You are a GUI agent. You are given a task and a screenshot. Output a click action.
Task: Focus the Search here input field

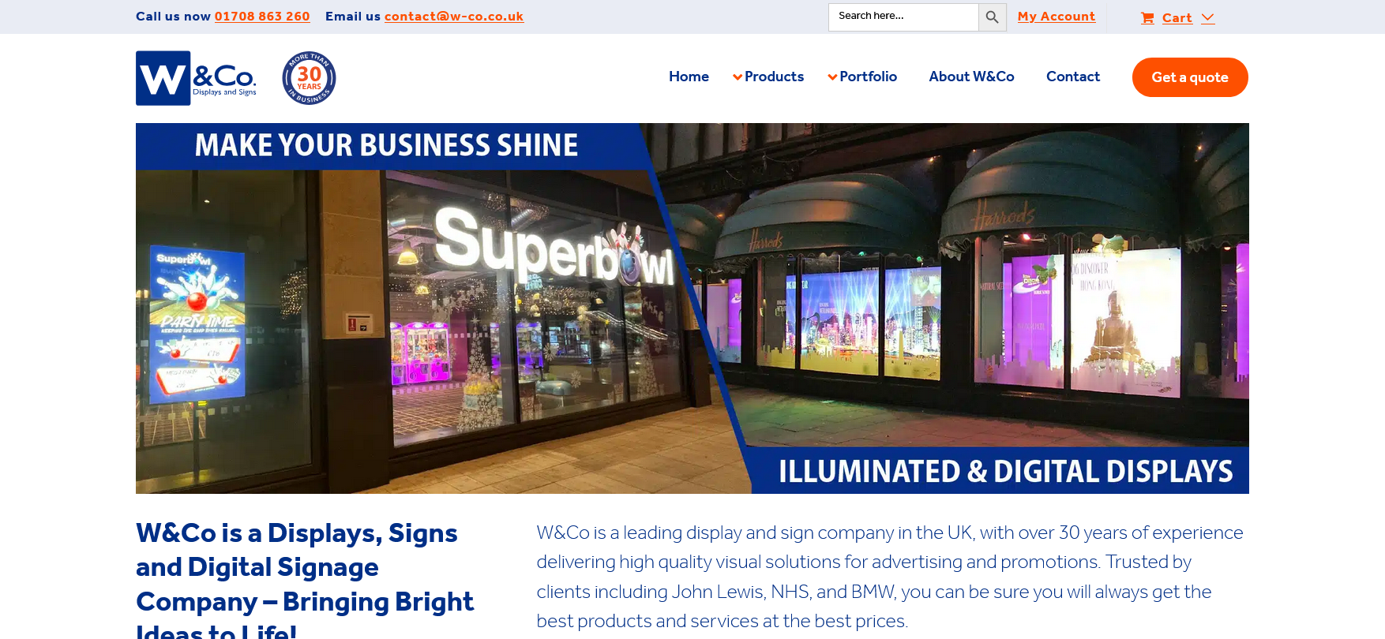point(903,17)
